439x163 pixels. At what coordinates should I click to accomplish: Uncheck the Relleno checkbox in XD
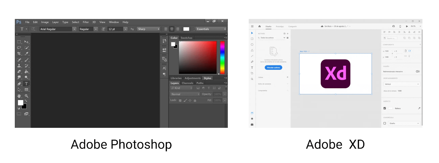[x=385, y=108]
